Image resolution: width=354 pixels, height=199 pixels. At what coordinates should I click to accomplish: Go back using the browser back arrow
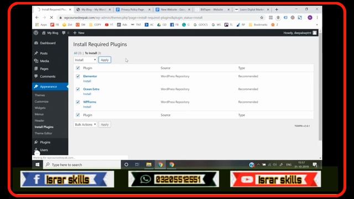[x=37, y=17]
